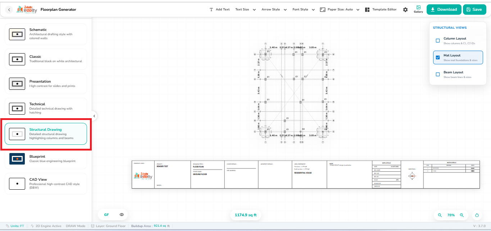Select the Technical style
The image size is (491, 231).
click(x=46, y=108)
